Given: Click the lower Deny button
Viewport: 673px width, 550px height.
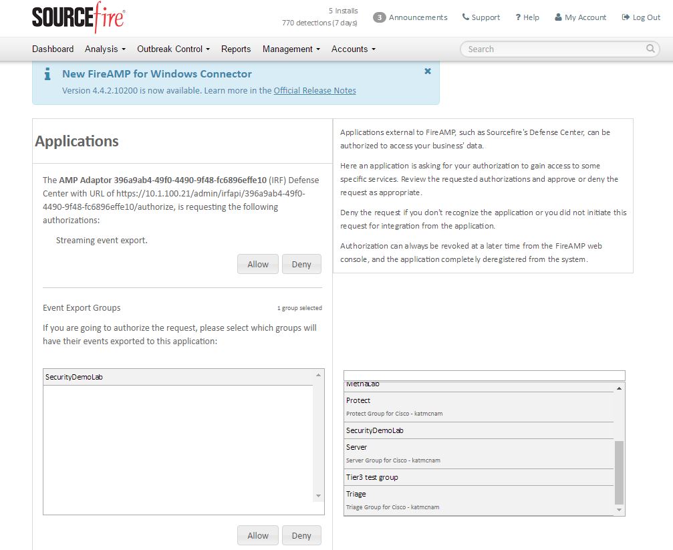Looking at the screenshot, I should pos(301,535).
